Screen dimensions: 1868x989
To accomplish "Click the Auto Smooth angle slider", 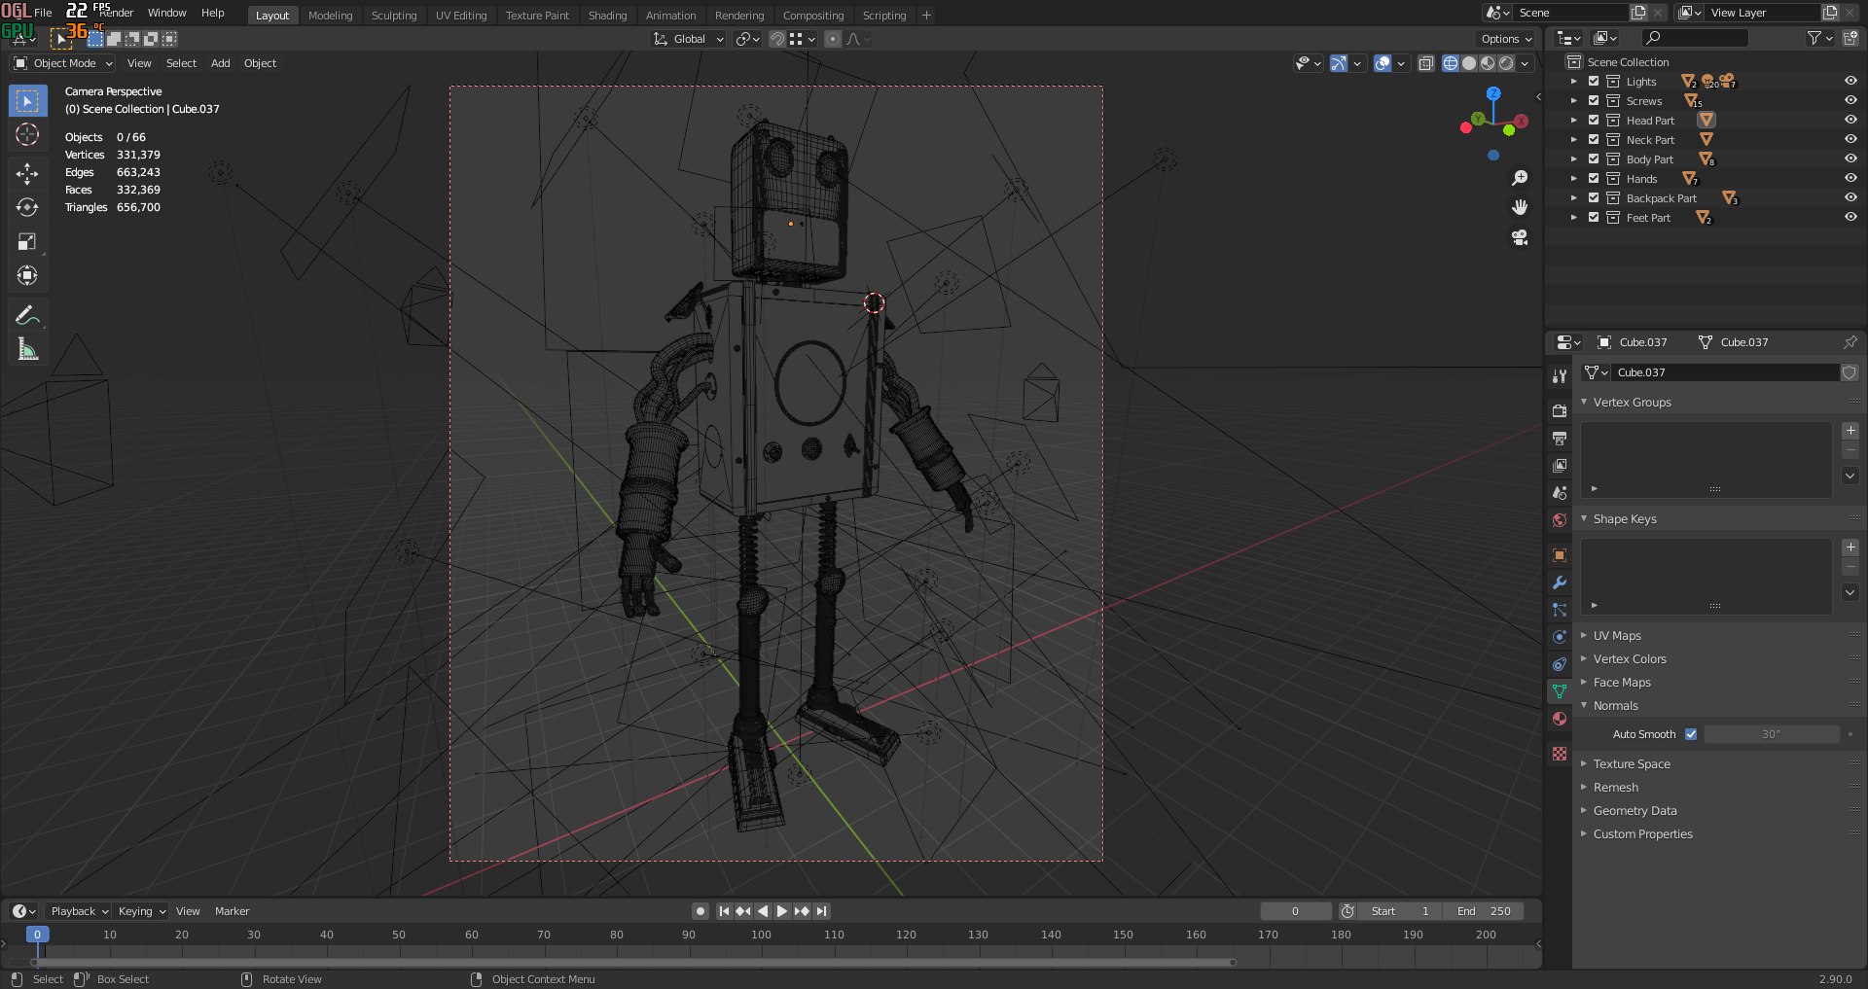I will tap(1772, 734).
